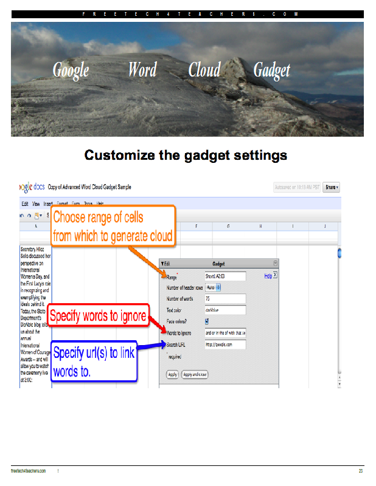Click the Range input field
This screenshot has height=486, width=376.
point(225,276)
